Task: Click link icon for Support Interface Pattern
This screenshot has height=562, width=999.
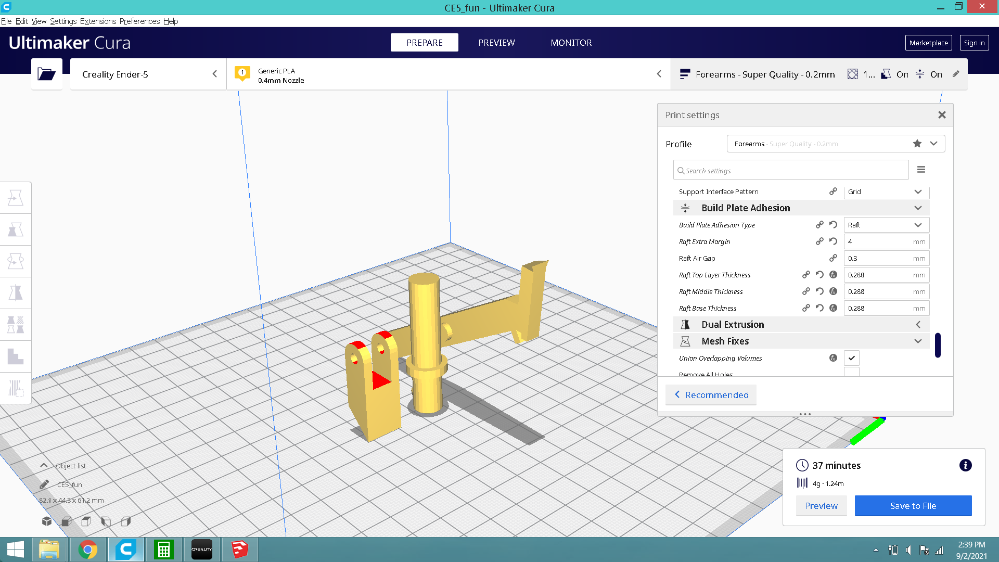Action: [833, 191]
